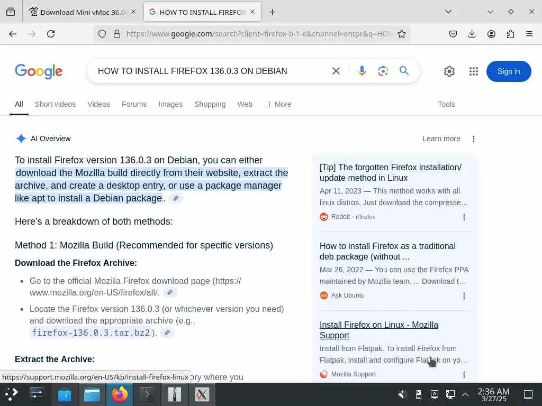
Task: Open the Firefox application hamburger menu
Action: pos(529,34)
